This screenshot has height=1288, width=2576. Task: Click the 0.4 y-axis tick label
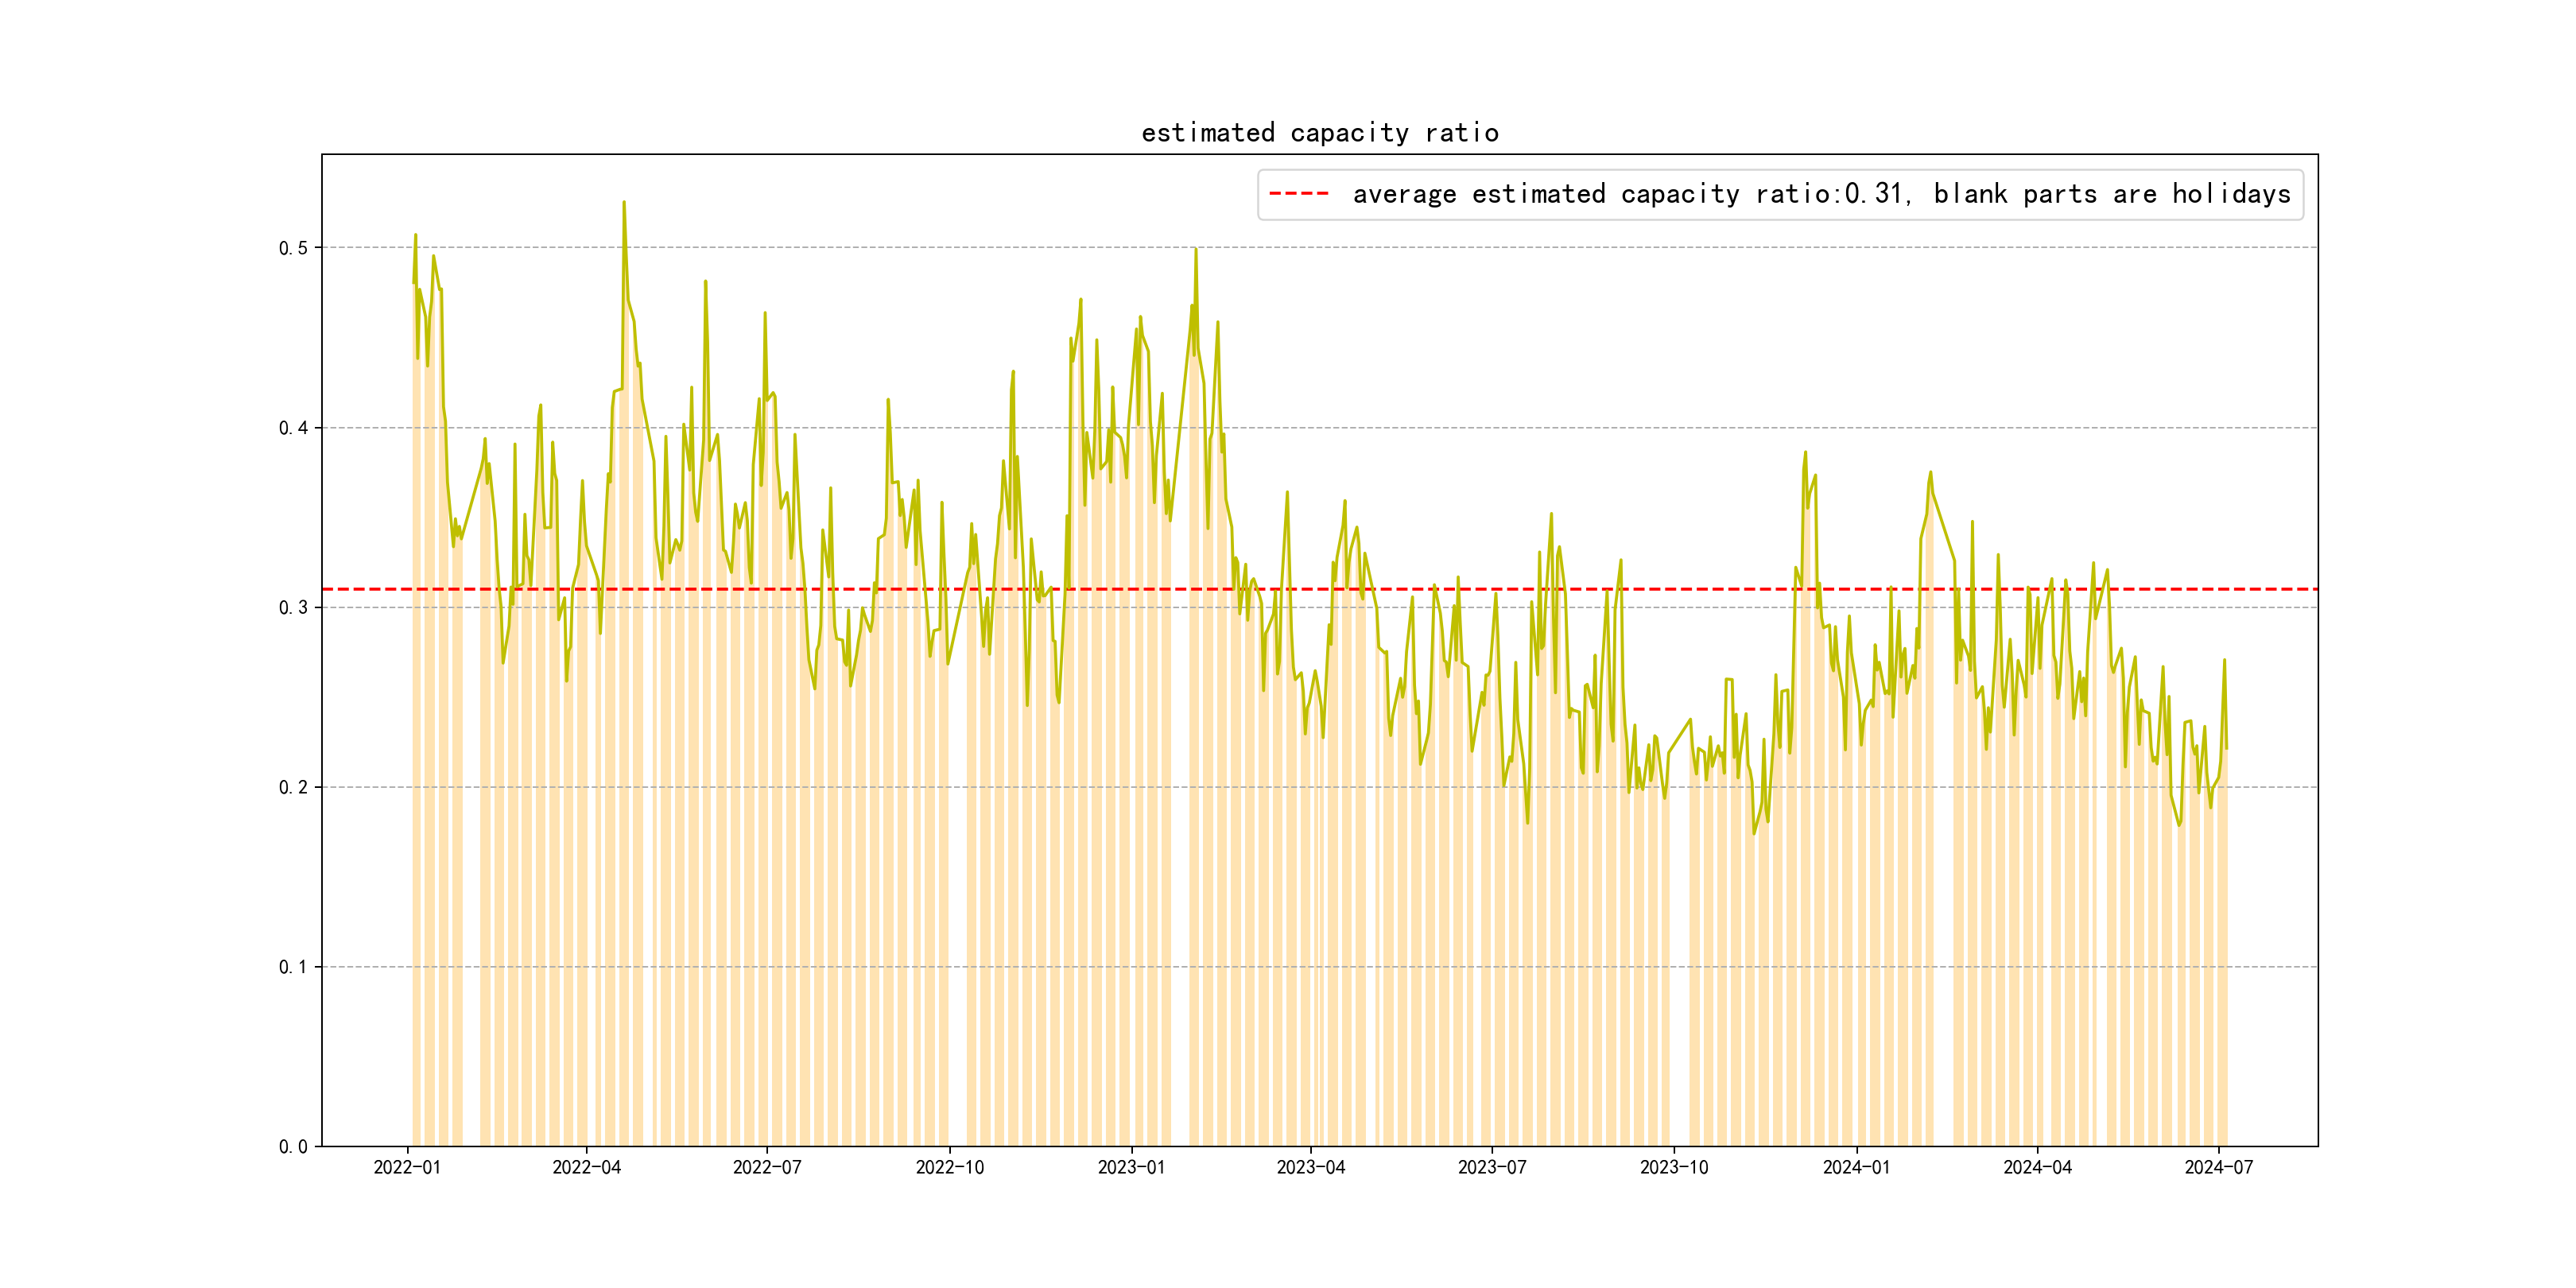pyautogui.click(x=293, y=428)
